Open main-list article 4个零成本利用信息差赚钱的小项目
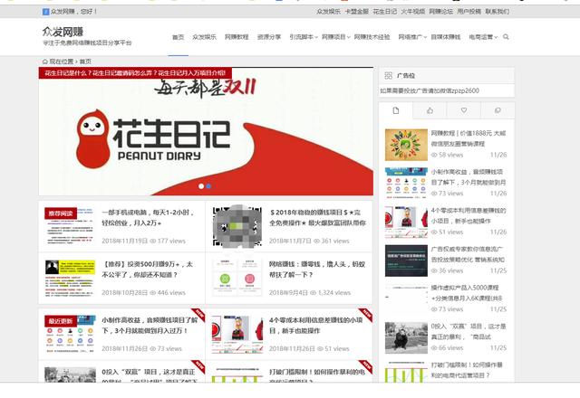580x398 pixels. point(315,326)
